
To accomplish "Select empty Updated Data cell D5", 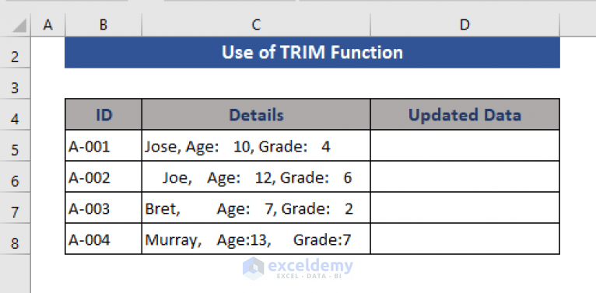I will click(465, 146).
